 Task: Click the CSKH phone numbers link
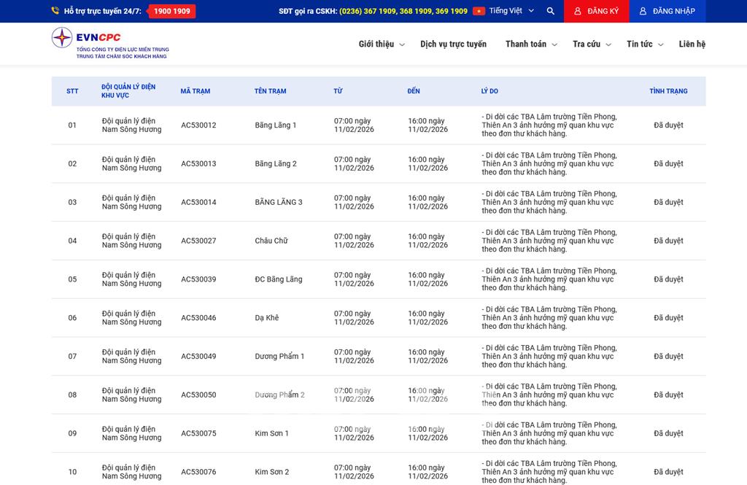[403, 11]
